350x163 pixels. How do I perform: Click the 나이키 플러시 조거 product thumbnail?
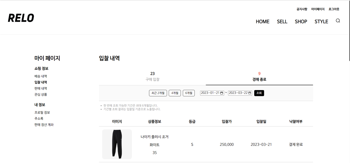117,144
